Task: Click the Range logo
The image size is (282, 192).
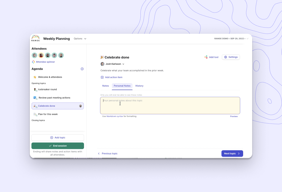Action: (36, 38)
